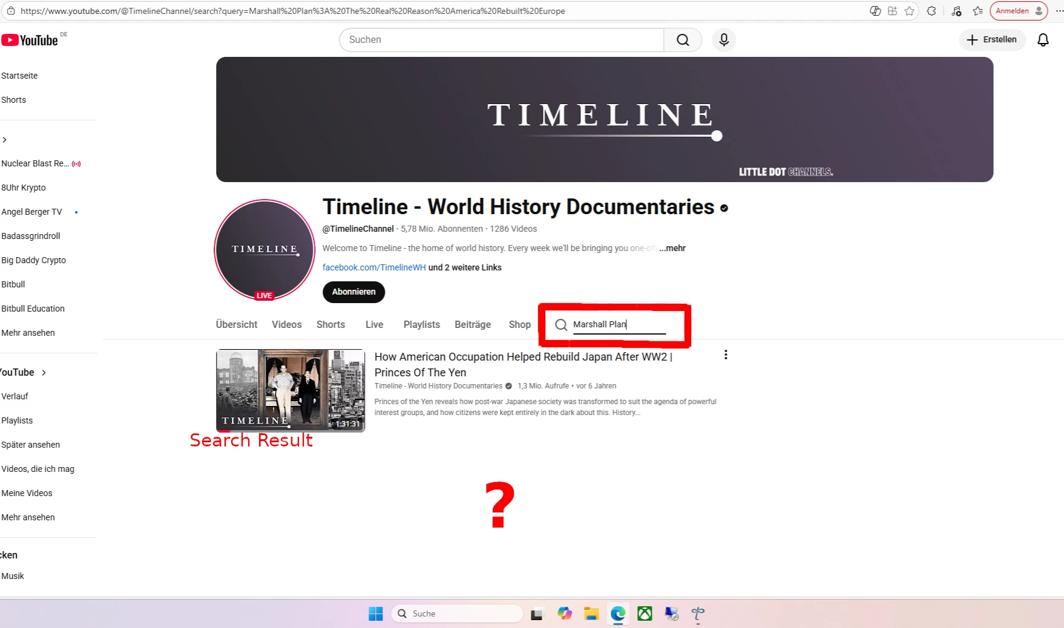
Task: Open the media control music icon
Action: point(956,11)
